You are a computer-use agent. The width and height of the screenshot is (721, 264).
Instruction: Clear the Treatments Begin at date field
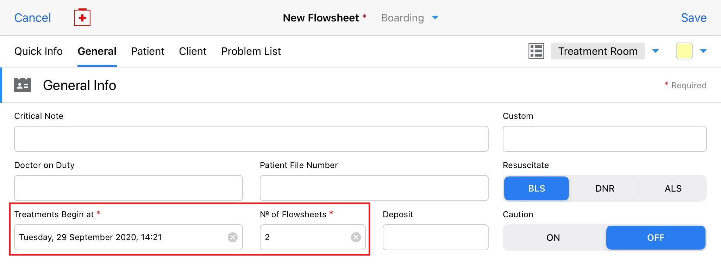tap(232, 237)
